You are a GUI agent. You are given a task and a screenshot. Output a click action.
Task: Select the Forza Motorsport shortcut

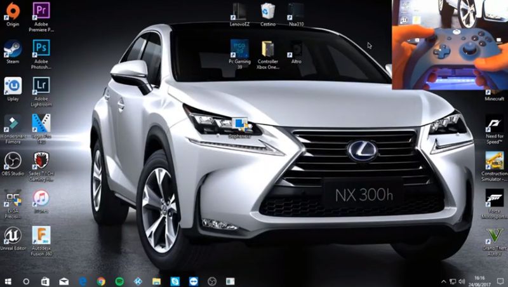pyautogui.click(x=495, y=204)
